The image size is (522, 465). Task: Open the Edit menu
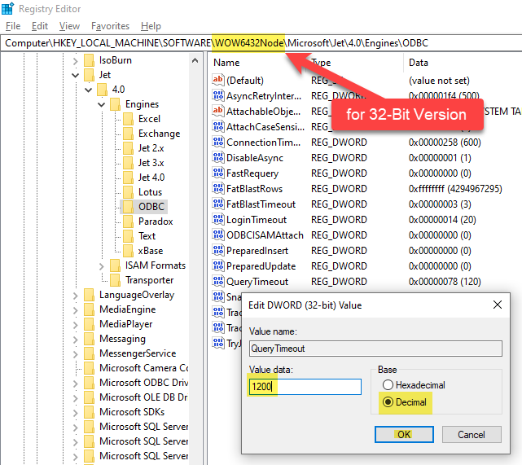point(40,26)
